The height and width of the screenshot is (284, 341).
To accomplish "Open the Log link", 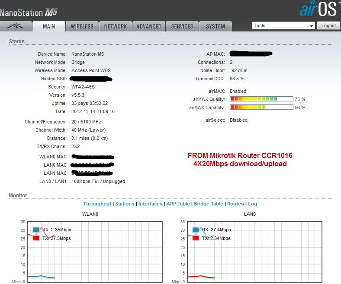I will (252, 204).
